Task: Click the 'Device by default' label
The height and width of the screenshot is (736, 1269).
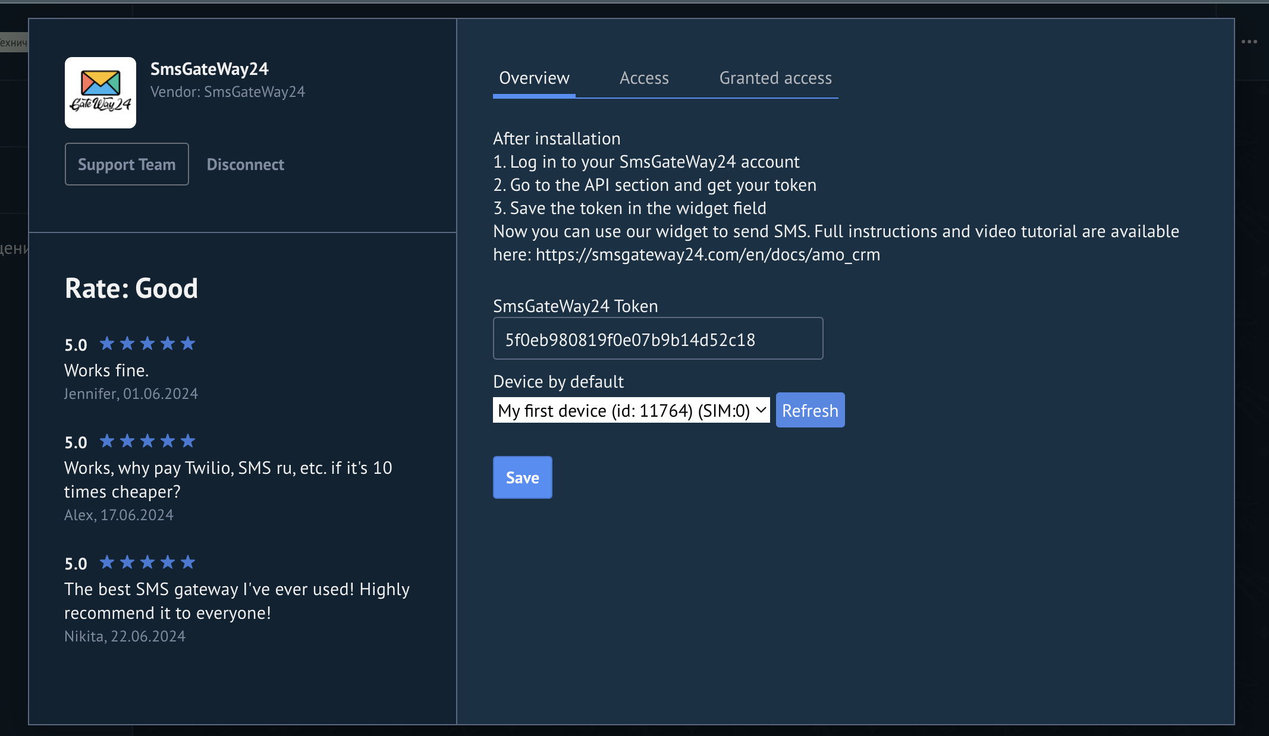Action: click(558, 382)
